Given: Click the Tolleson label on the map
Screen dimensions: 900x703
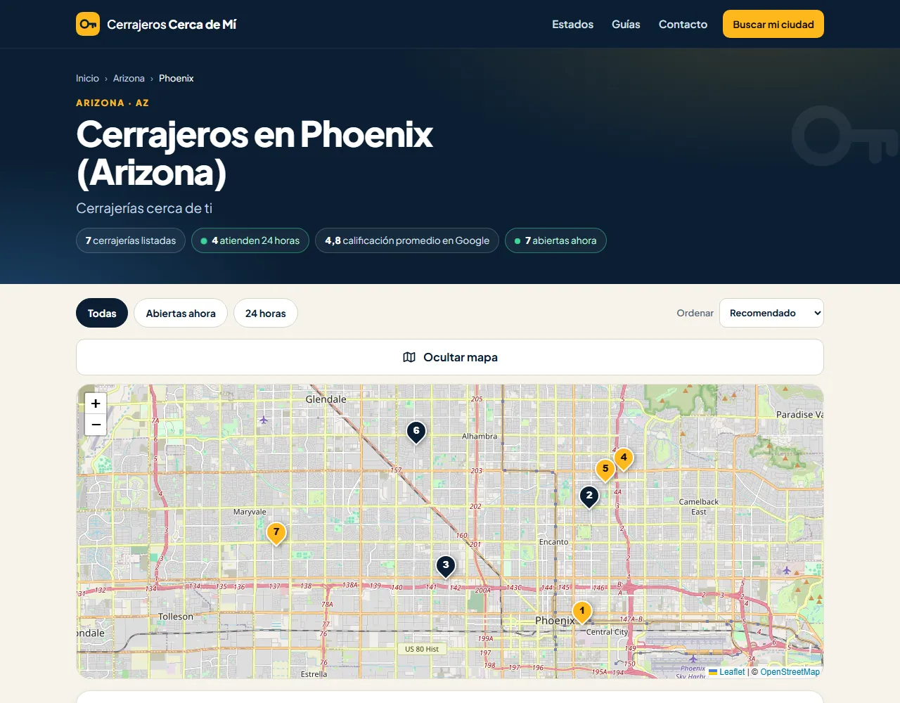Looking at the screenshot, I should pyautogui.click(x=176, y=617).
